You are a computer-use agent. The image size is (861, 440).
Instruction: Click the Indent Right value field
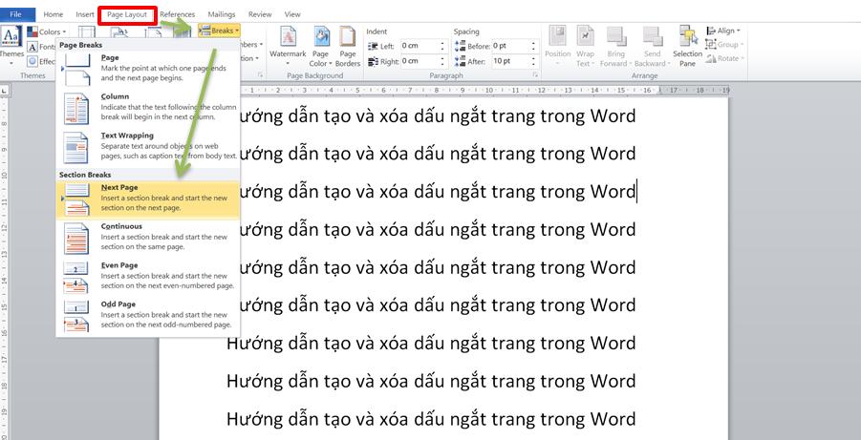pyautogui.click(x=420, y=61)
